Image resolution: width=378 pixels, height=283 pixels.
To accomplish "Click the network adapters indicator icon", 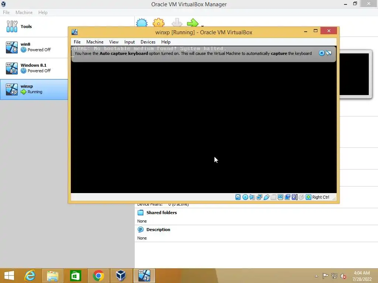I will tap(259, 197).
